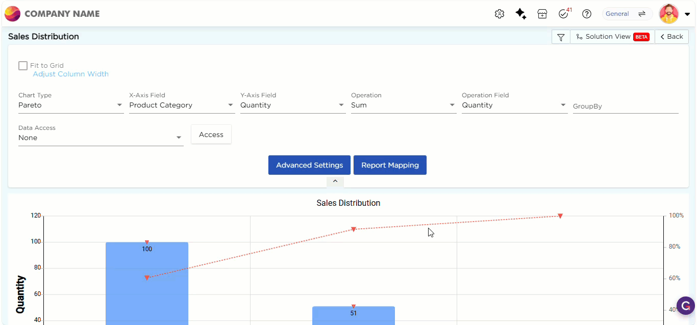Click the floating Grammarly icon
697x325 pixels.
click(x=685, y=306)
